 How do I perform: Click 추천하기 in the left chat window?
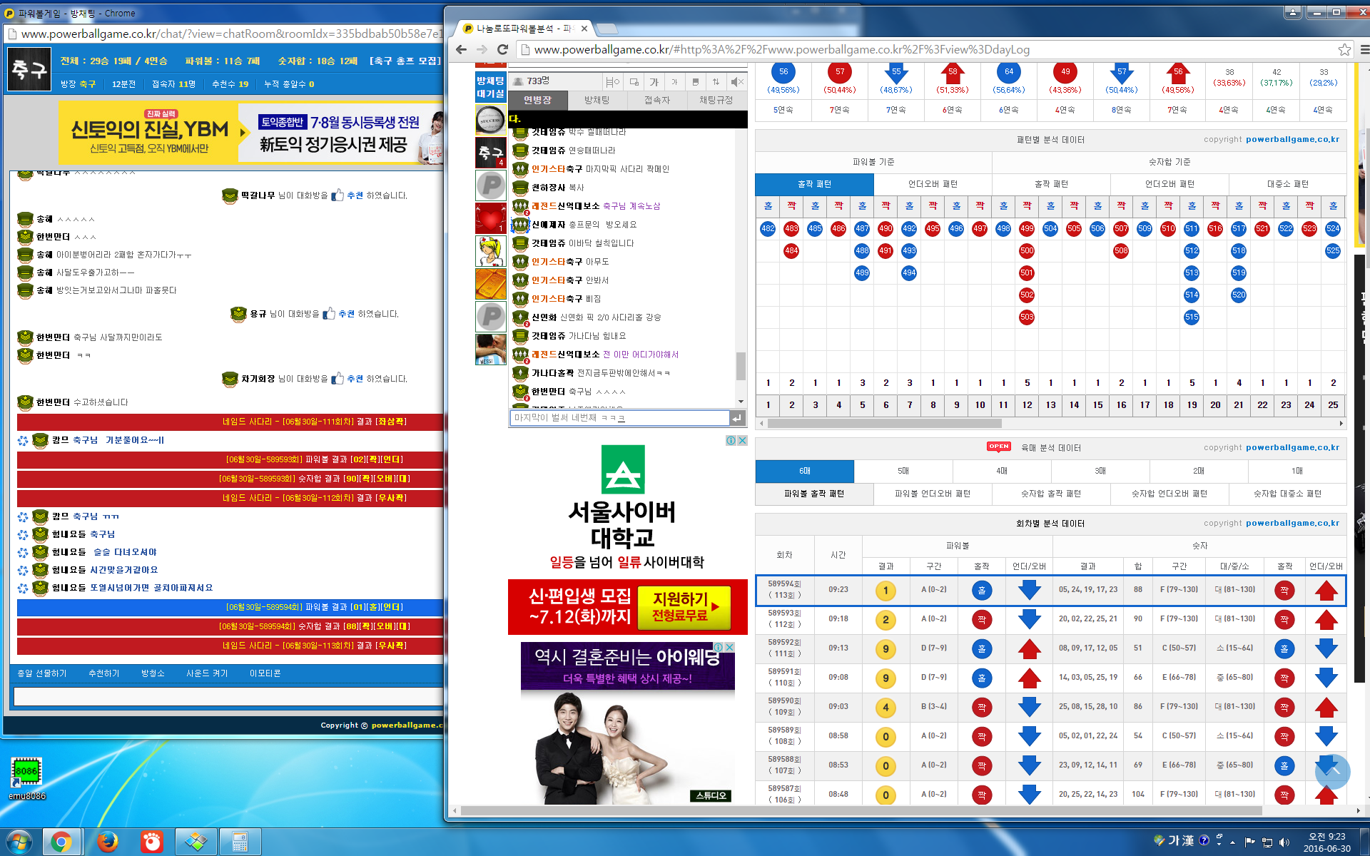[104, 673]
